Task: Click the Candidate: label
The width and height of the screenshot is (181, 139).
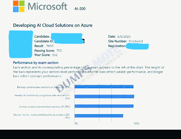Action: [x=42, y=36]
